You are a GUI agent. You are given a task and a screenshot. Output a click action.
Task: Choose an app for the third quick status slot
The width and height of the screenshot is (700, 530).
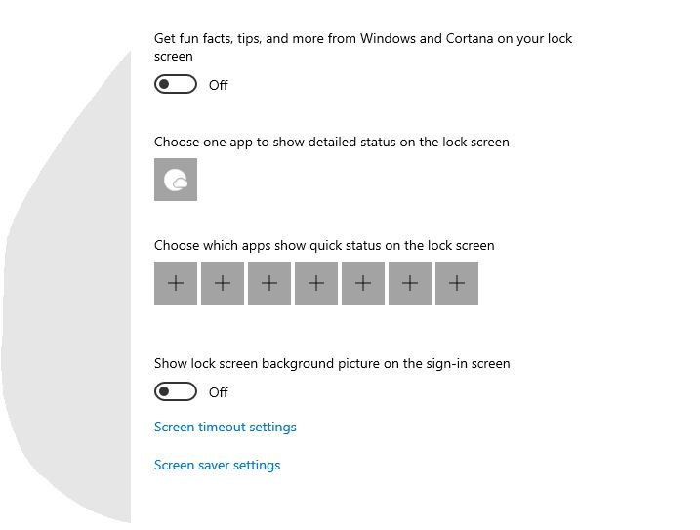click(x=269, y=283)
